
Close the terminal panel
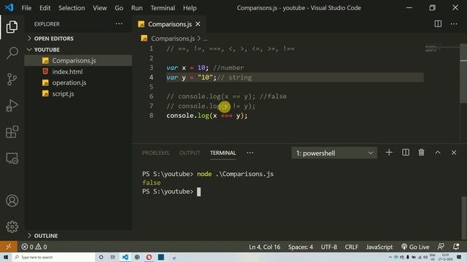pyautogui.click(x=454, y=153)
